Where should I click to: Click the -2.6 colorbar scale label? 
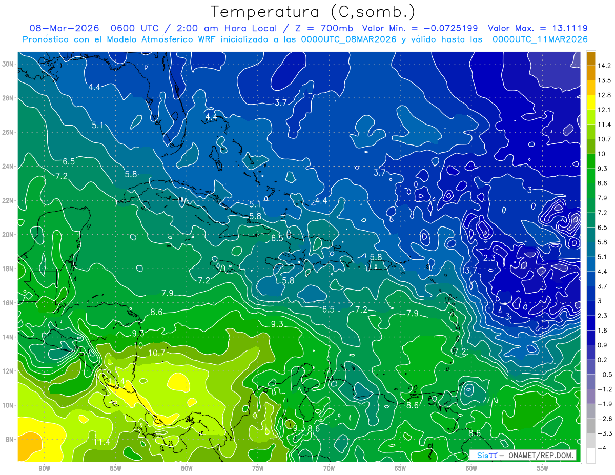pyautogui.click(x=605, y=419)
